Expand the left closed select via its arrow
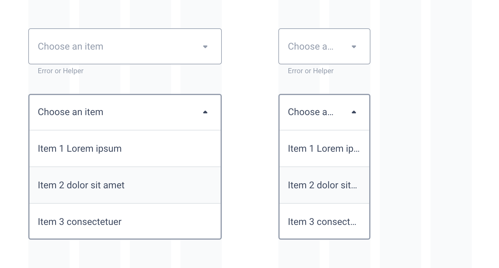 (x=206, y=46)
